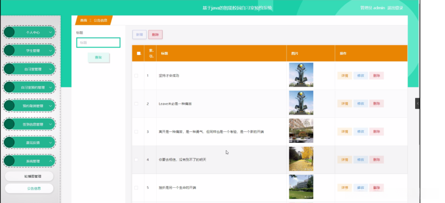The image size is (445, 203).
Task: Click the 查询 search button
Action: (98, 57)
